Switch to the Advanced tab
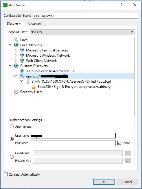142x189 pixels. 34,24
